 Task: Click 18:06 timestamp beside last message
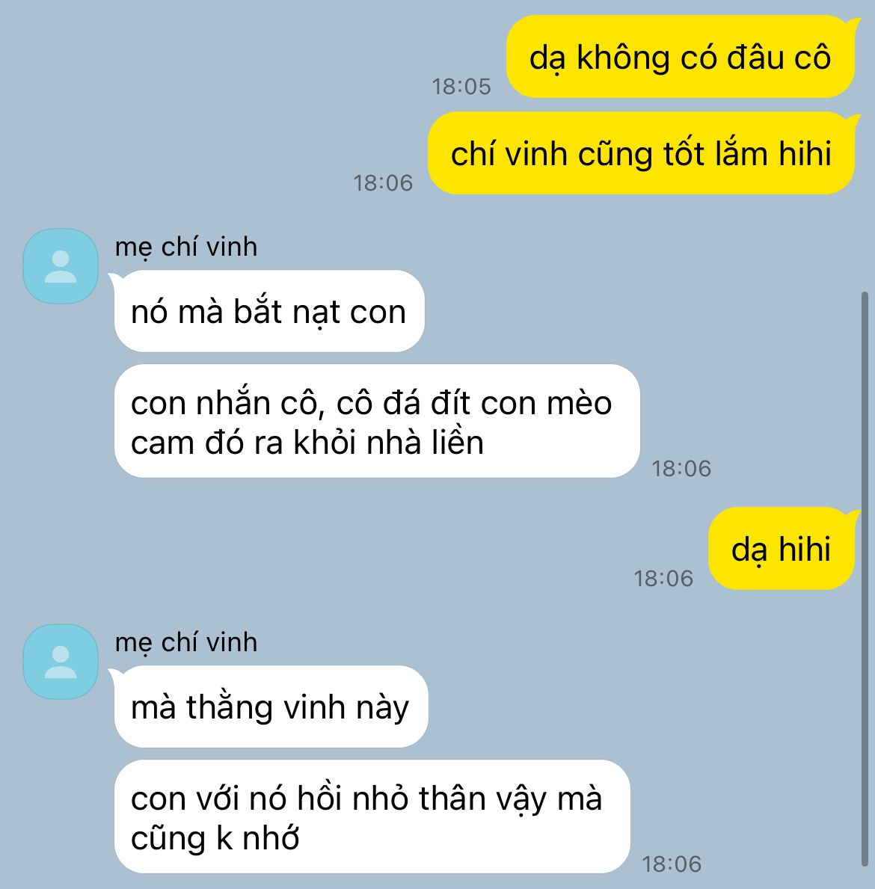672,864
